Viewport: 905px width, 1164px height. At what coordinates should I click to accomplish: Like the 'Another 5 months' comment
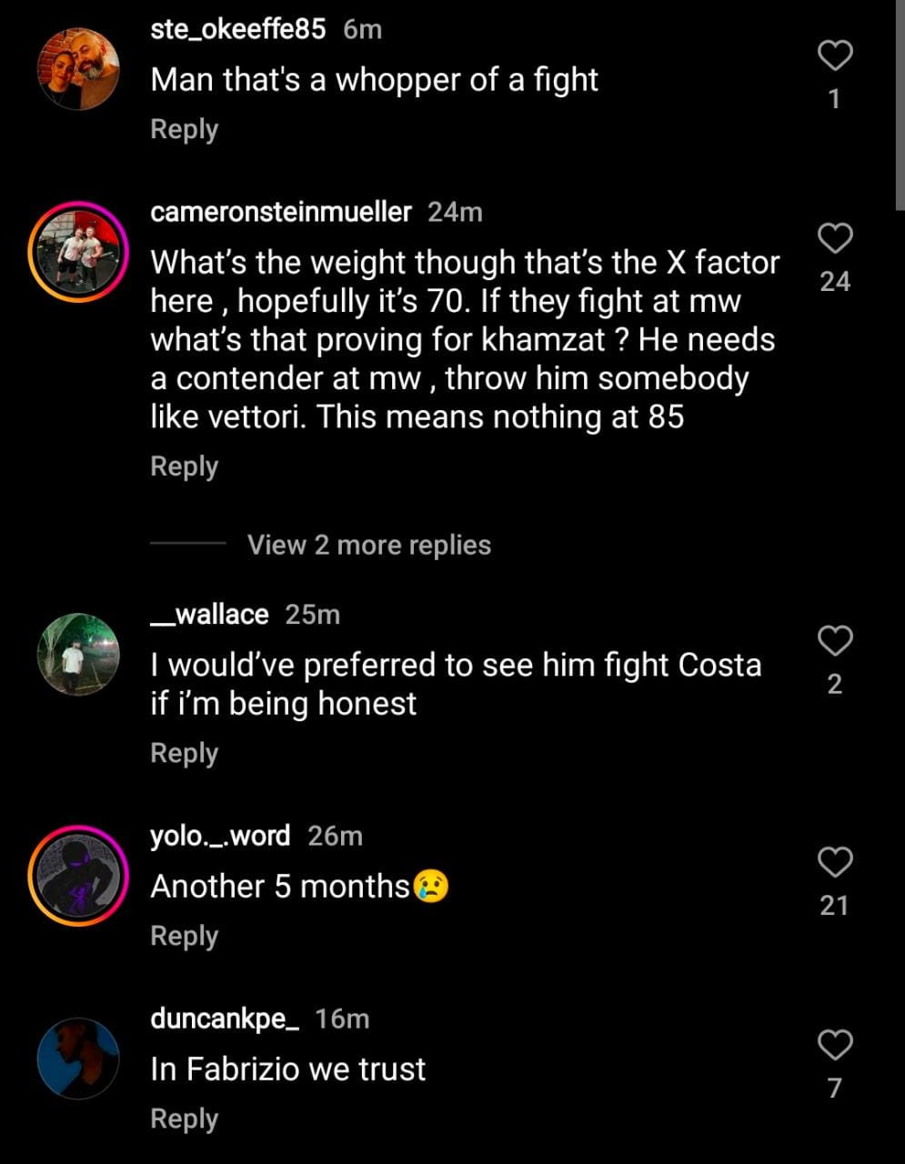click(835, 861)
